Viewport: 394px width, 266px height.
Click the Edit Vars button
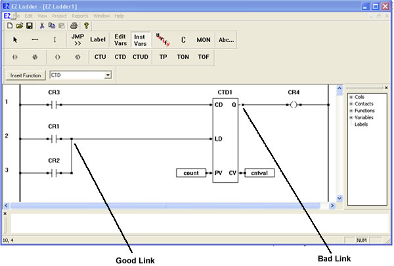(x=120, y=39)
